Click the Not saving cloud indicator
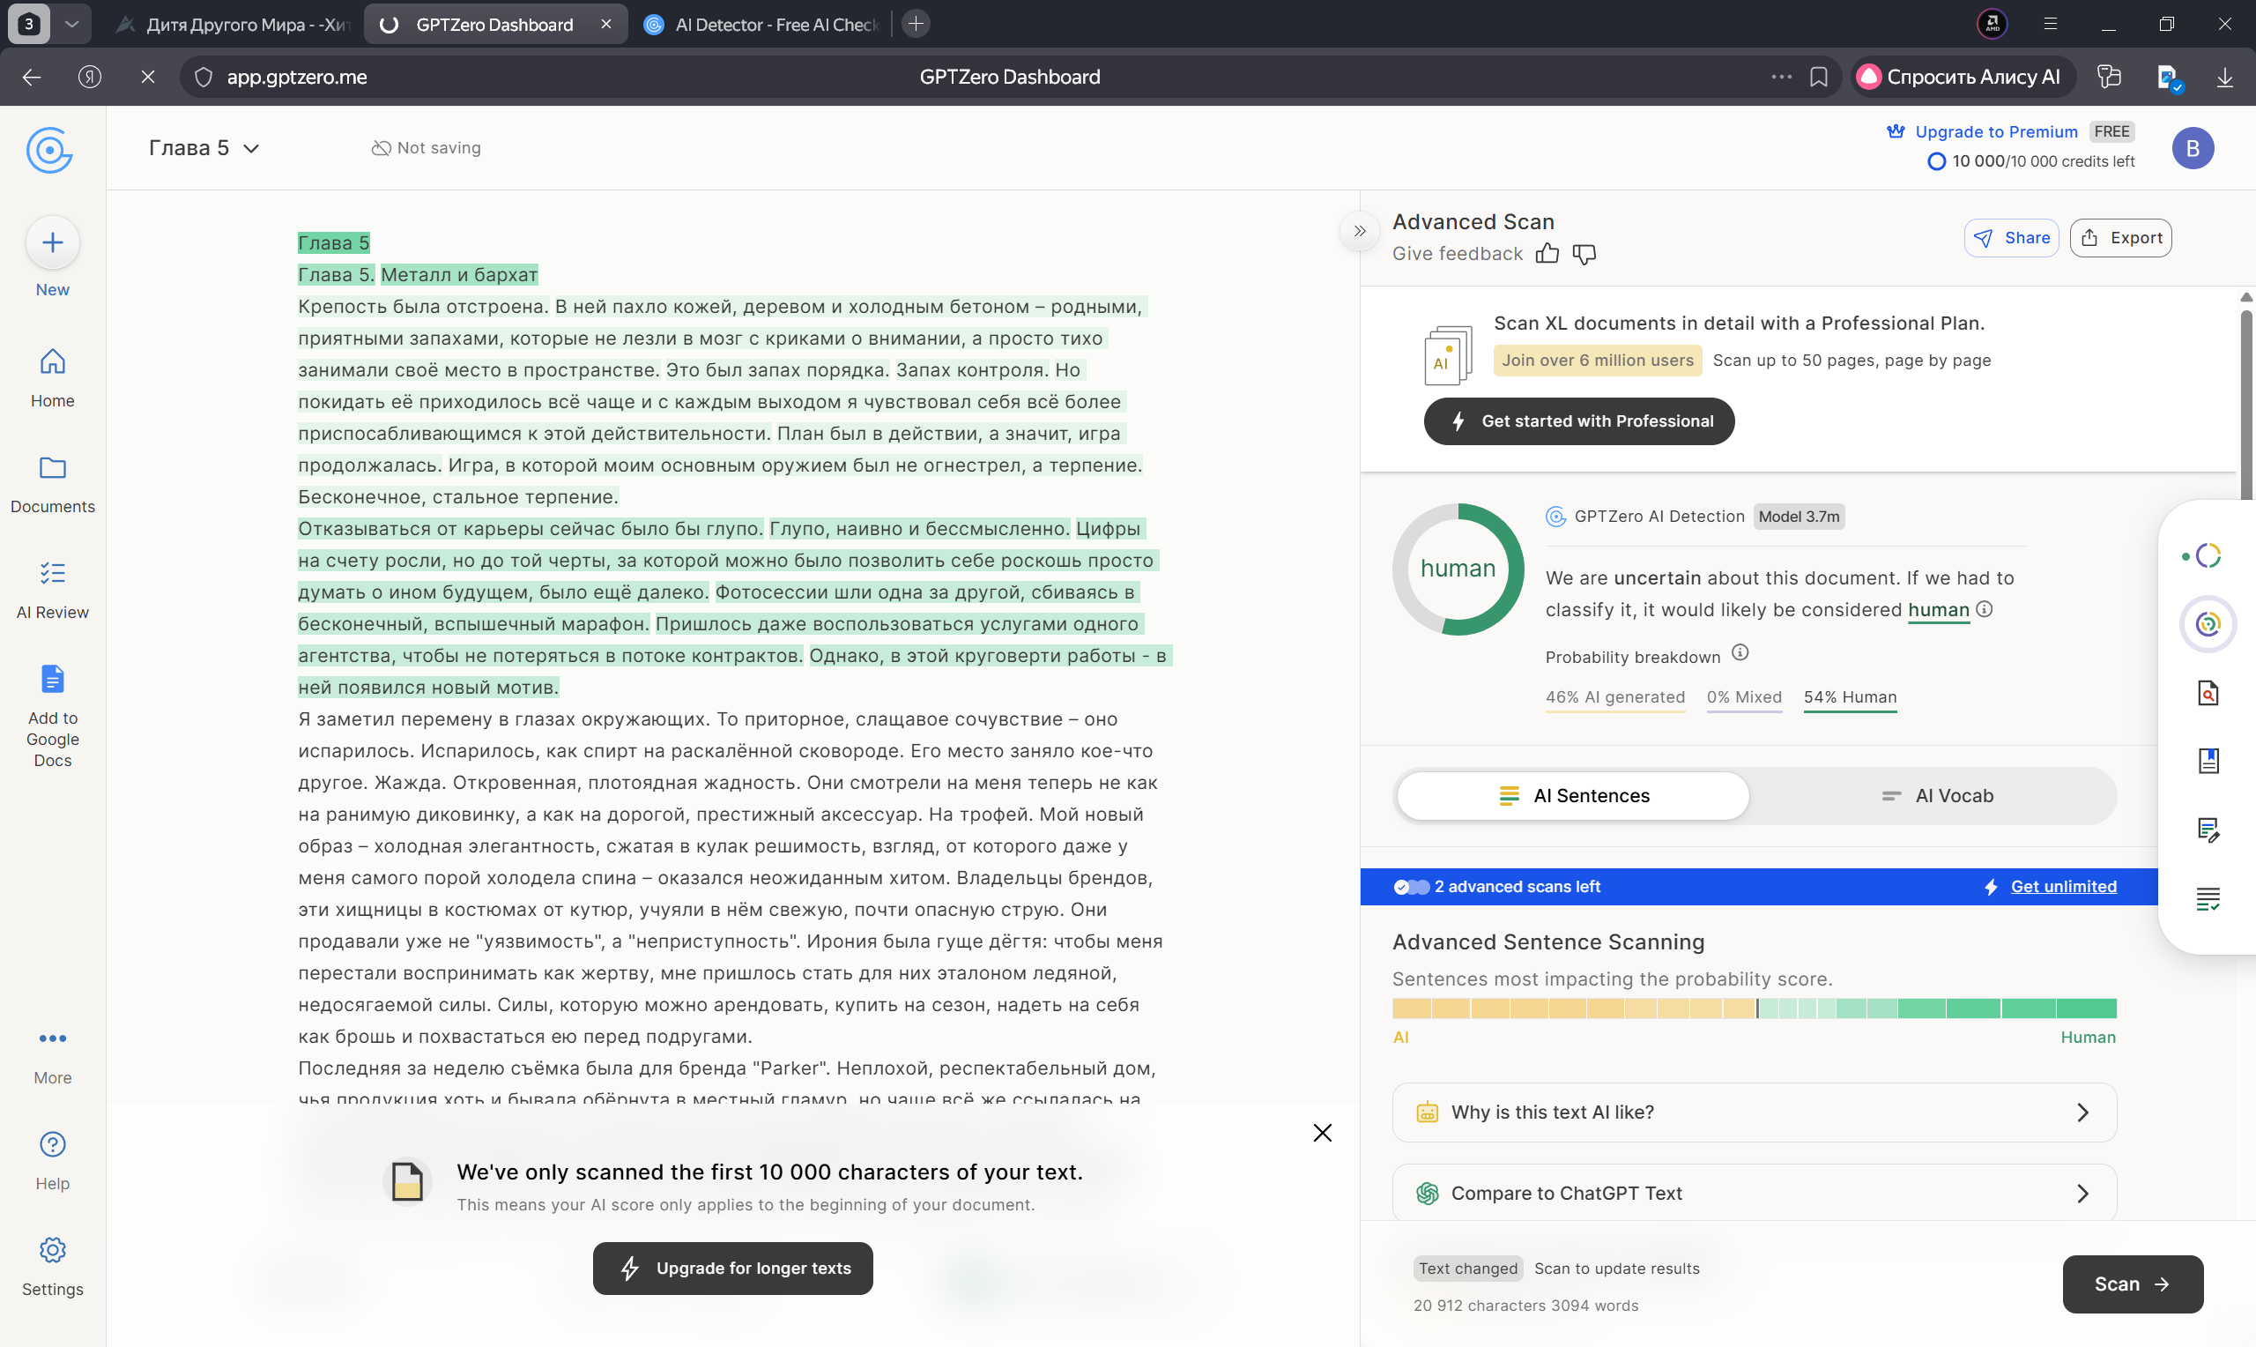Viewport: 2256px width, 1347px height. click(427, 148)
